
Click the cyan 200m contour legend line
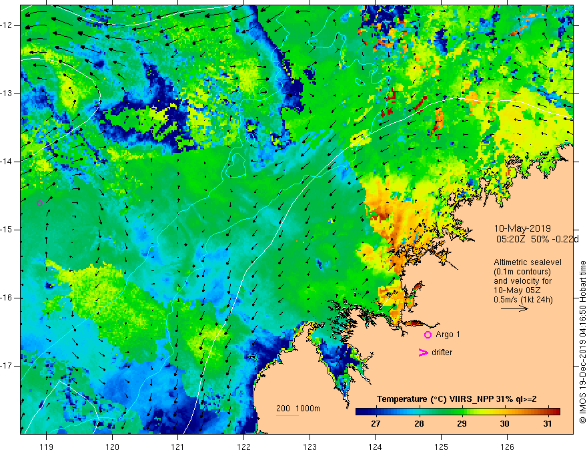[x=287, y=415]
